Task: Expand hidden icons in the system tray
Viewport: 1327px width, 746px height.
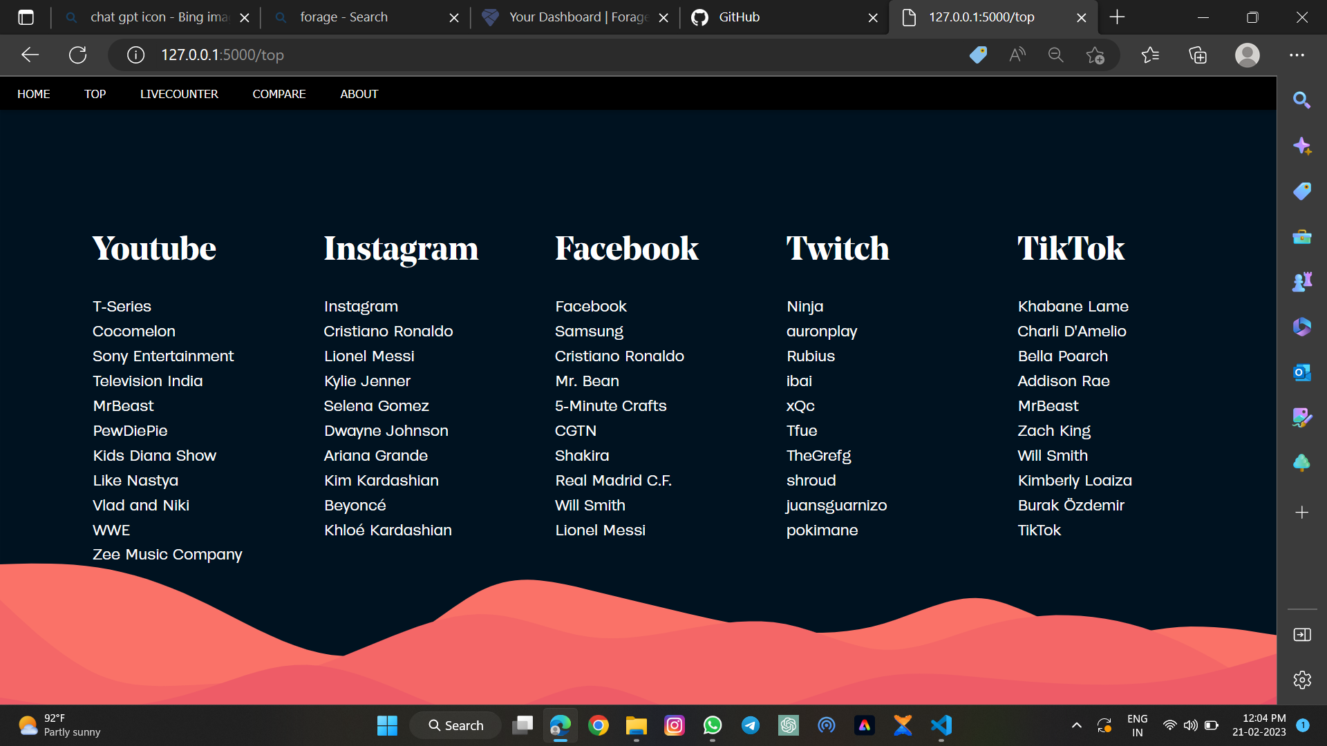Action: pyautogui.click(x=1076, y=725)
